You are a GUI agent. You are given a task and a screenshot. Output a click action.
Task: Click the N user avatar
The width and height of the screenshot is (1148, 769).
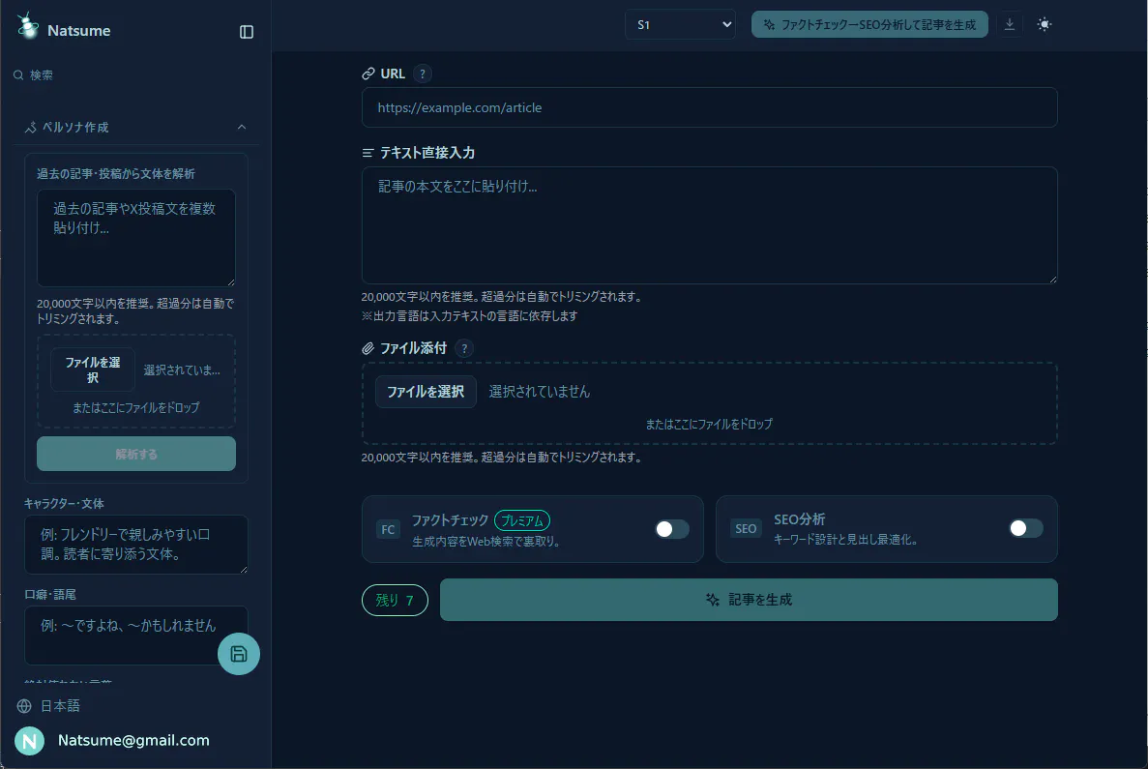(x=30, y=741)
